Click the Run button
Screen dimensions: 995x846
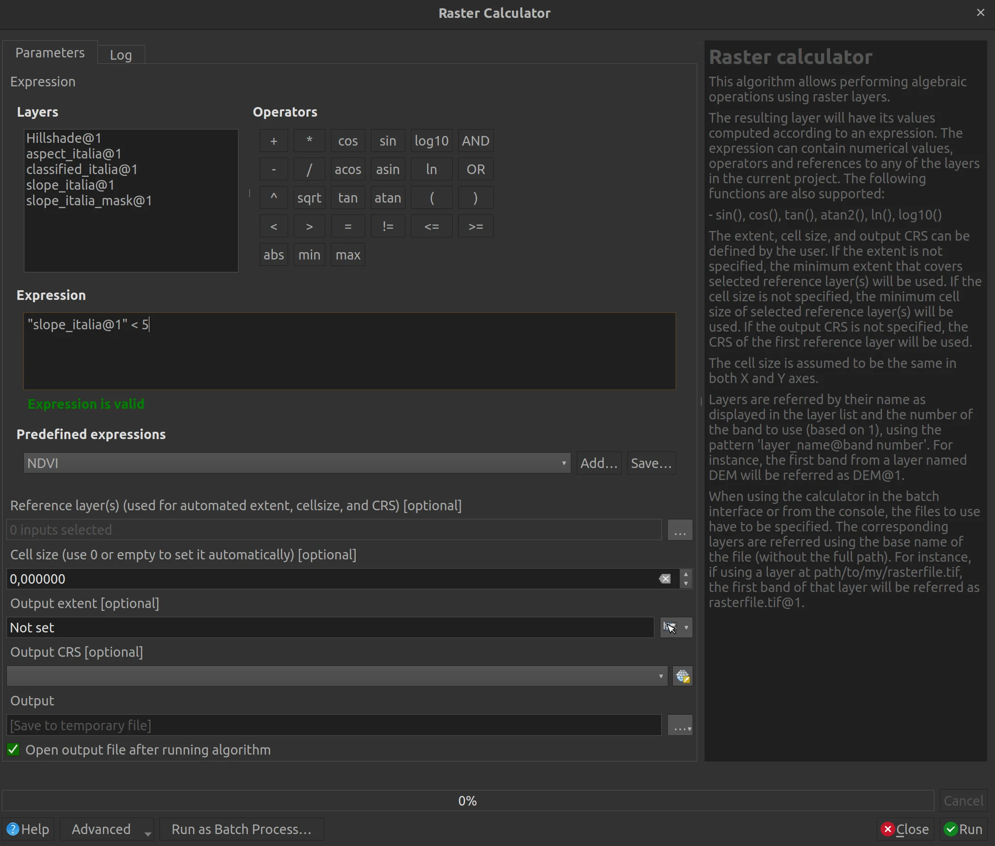963,829
